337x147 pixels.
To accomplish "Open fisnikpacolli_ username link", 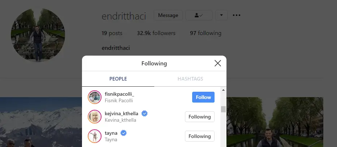I will pos(120,94).
